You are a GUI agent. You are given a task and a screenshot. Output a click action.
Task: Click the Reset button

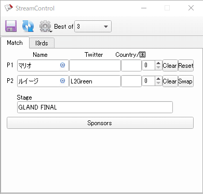(186, 66)
